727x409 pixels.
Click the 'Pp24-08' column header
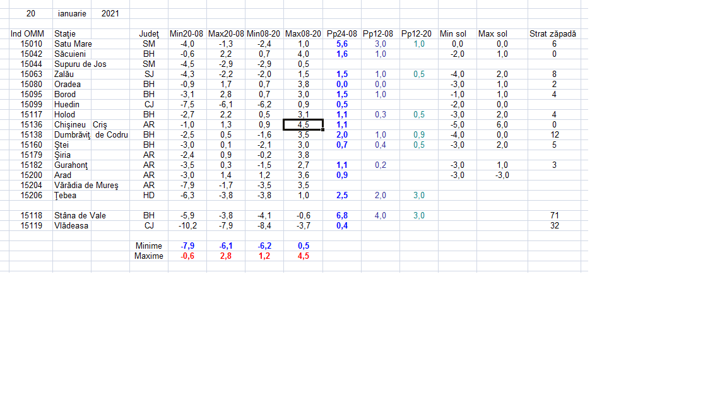pos(341,34)
